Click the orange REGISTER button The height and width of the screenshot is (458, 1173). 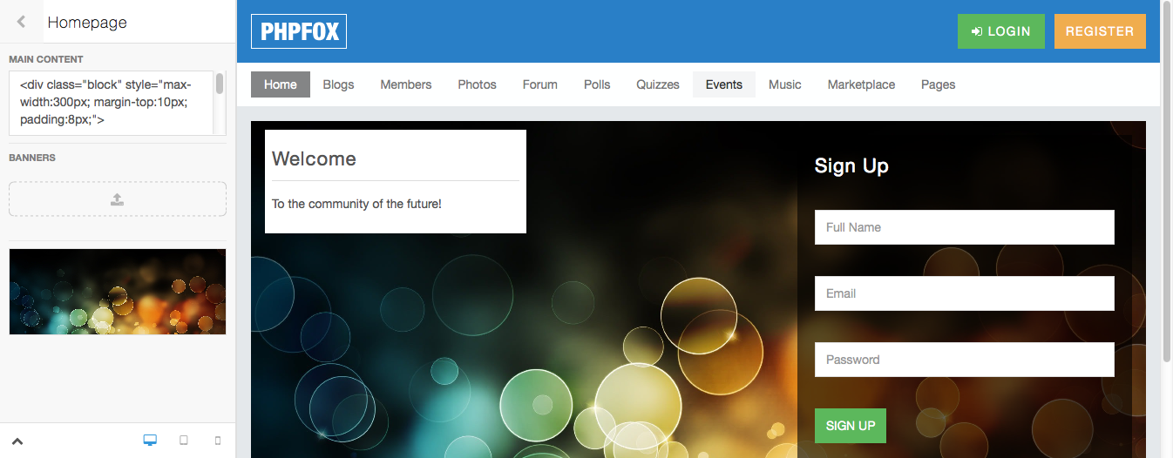pos(1100,31)
